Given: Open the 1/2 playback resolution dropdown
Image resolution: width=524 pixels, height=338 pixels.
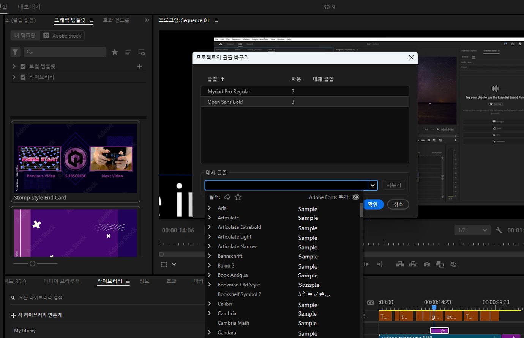Looking at the screenshot, I should tap(472, 230).
